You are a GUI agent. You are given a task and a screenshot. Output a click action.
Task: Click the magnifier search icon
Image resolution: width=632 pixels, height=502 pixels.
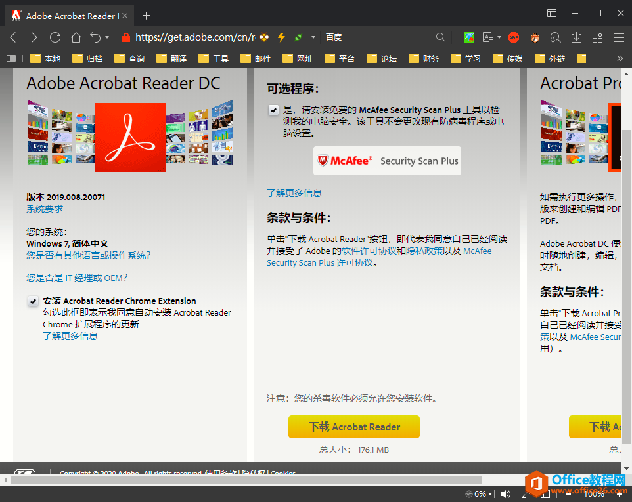441,37
